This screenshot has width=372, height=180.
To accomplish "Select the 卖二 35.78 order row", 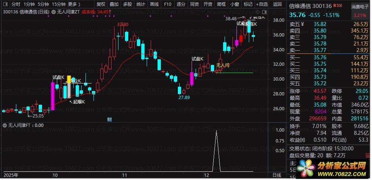I will pos(329,44).
